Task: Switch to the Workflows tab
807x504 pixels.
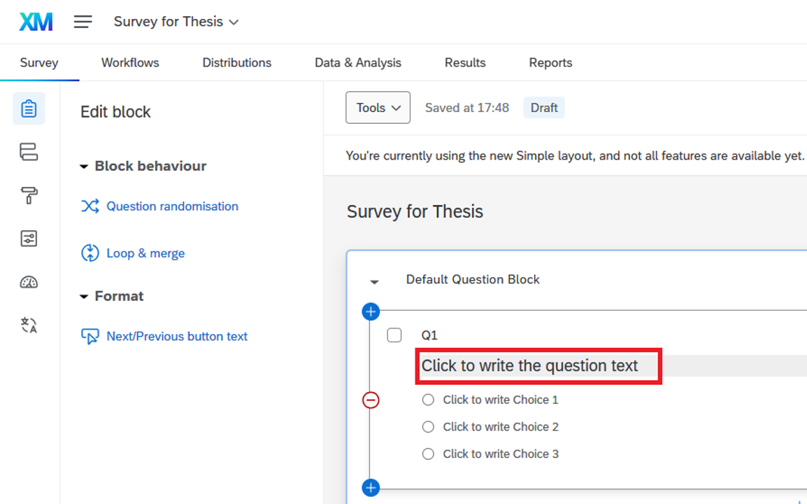Action: tap(130, 62)
